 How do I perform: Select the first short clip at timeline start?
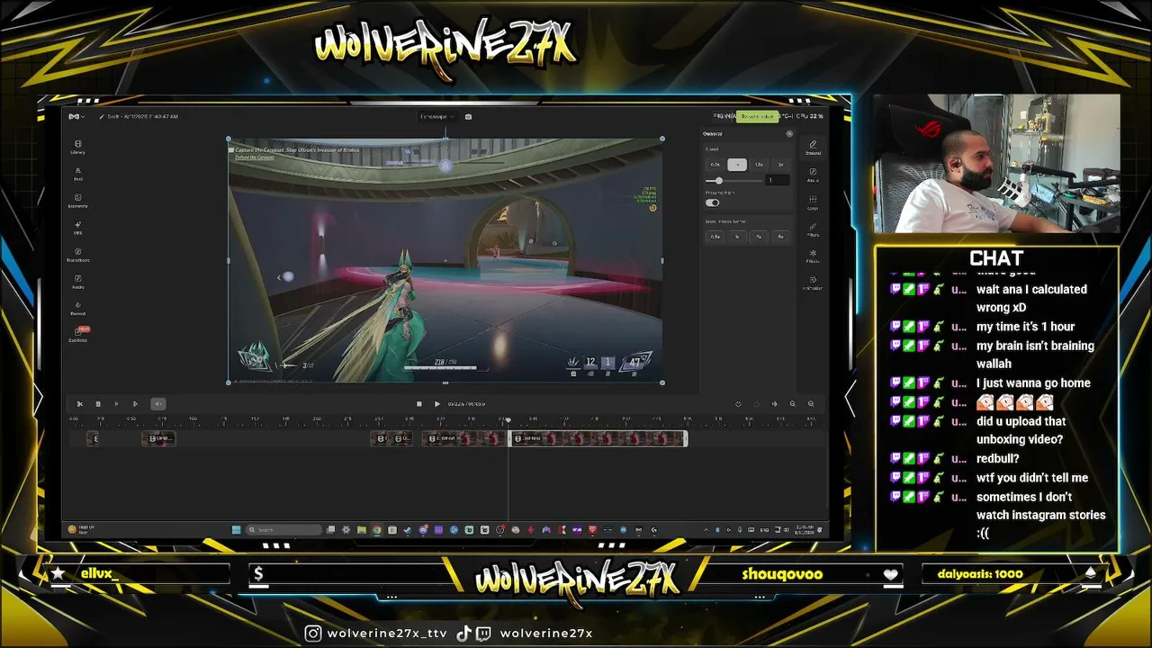(x=93, y=438)
